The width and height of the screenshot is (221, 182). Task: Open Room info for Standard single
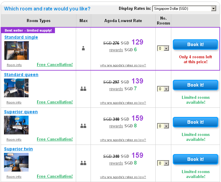pyautogui.click(x=14, y=65)
